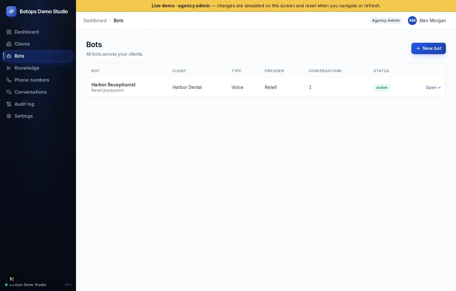
Task: Click the STATUS column header
Action: (x=381, y=71)
